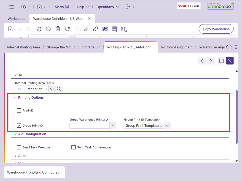Open the Group Warehouse Printer dropdown
242x181 pixels.
(x=113, y=126)
